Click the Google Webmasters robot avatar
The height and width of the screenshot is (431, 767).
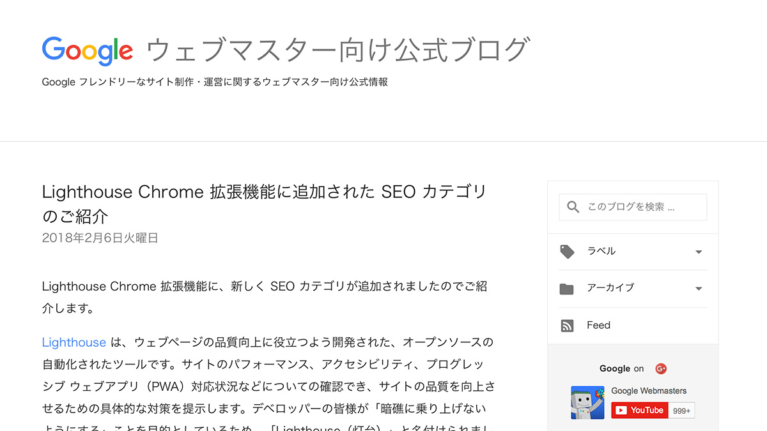[x=587, y=402]
